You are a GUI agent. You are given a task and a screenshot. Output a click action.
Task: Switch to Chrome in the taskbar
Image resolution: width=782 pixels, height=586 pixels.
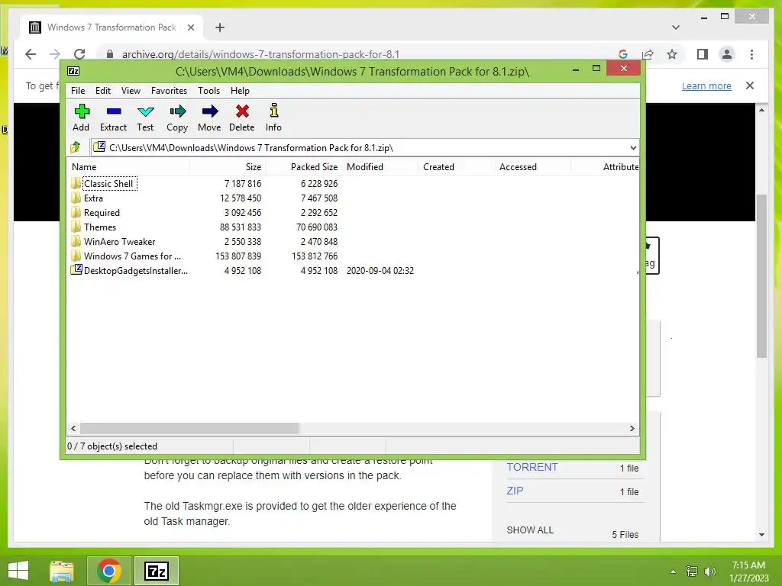[x=109, y=571]
